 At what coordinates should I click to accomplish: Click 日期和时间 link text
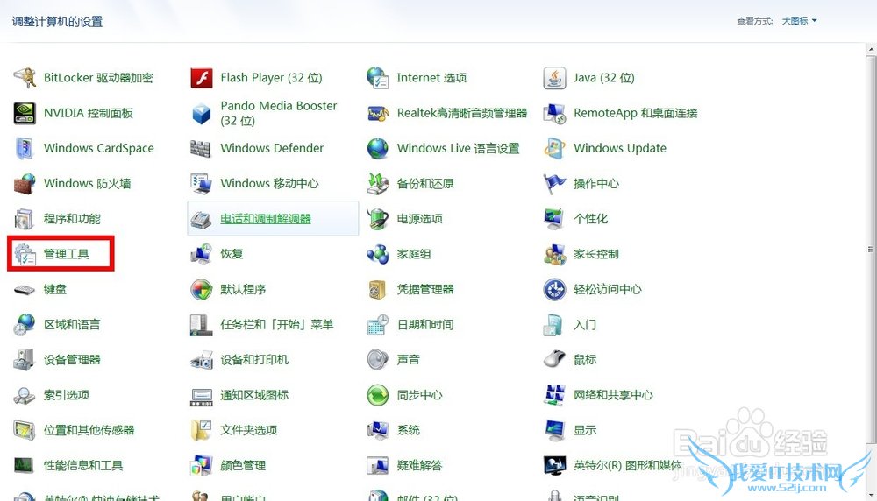[425, 324]
